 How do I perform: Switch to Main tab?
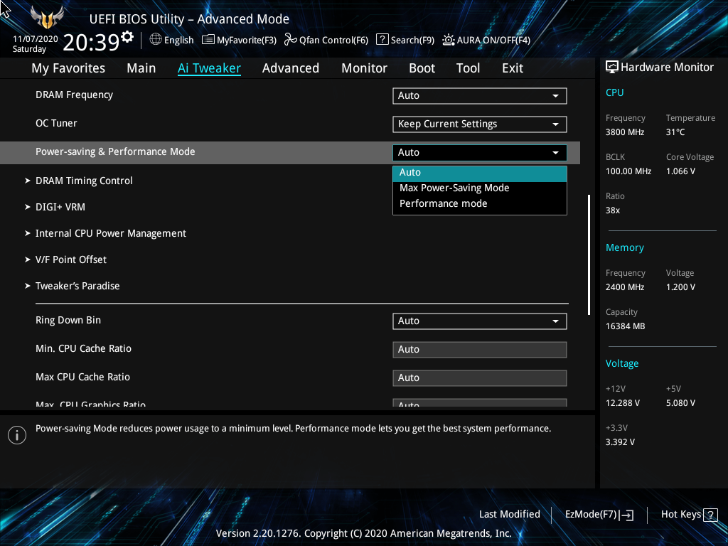[141, 68]
